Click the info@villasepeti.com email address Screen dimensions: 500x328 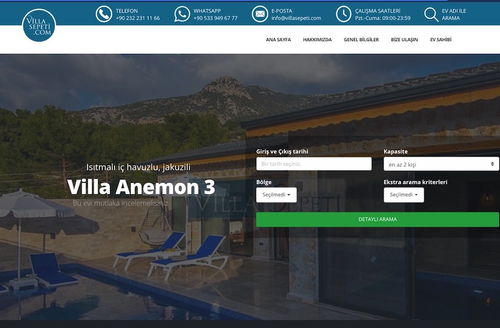[296, 18]
